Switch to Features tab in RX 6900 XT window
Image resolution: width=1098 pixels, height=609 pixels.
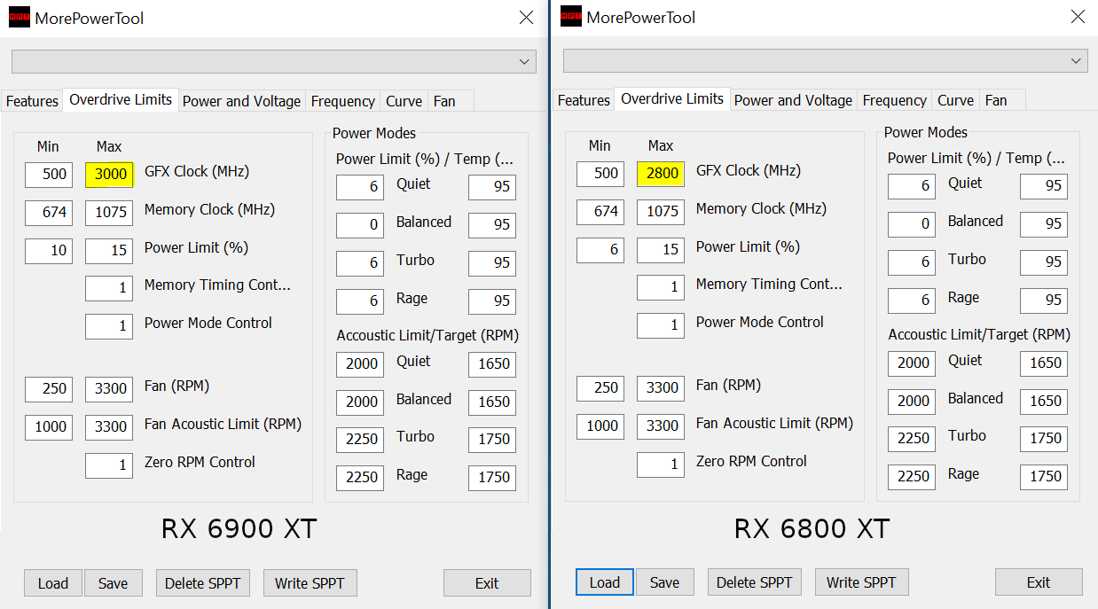[32, 101]
